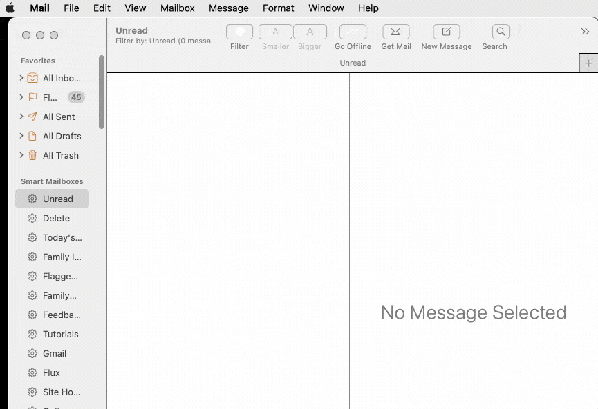This screenshot has height=409, width=598.
Task: Open the File menu
Action: click(x=71, y=8)
